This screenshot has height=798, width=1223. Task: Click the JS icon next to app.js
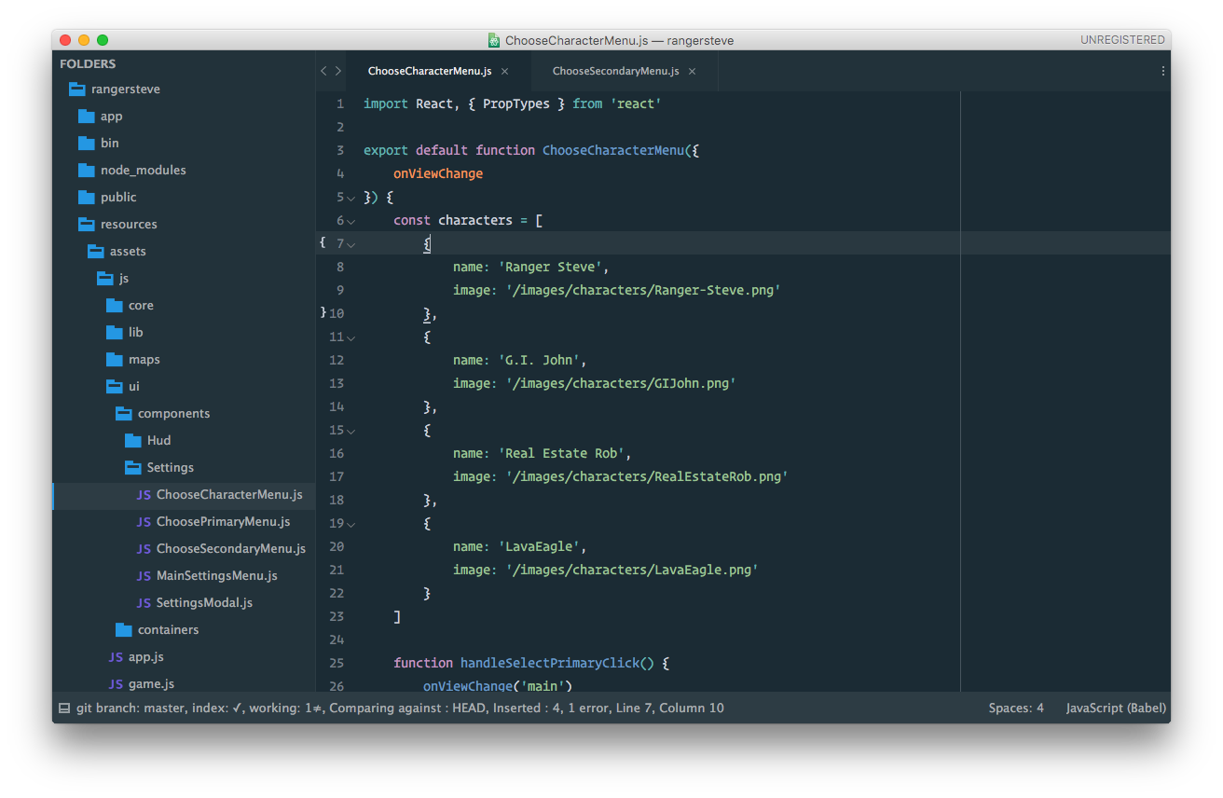click(x=116, y=657)
